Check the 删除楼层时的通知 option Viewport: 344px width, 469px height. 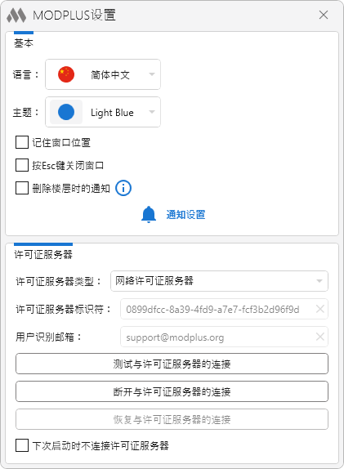tap(22, 188)
